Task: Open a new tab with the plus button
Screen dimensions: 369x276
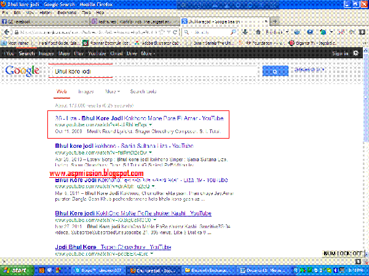Action: click(275, 21)
